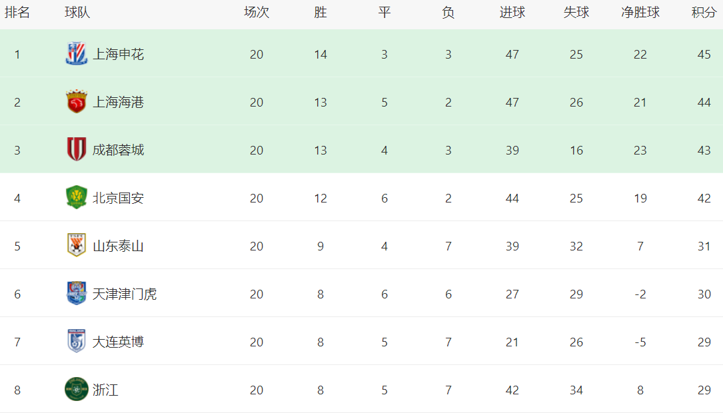Image resolution: width=723 pixels, height=413 pixels.
Task: Open the 天津津门虎 team link
Action: [125, 294]
